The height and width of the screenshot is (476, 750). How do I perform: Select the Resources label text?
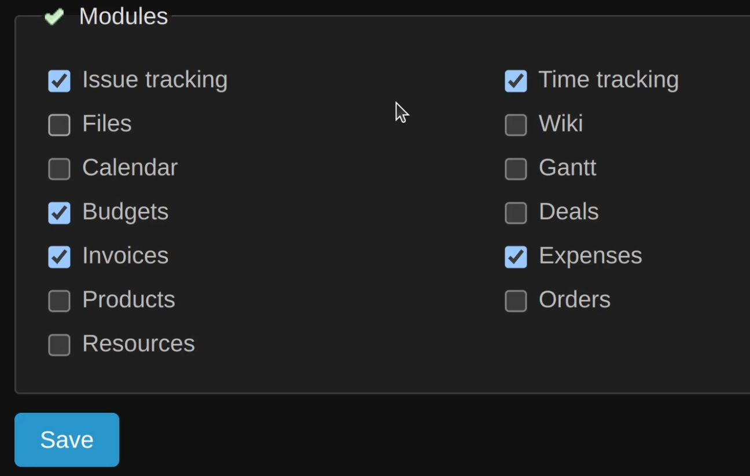click(138, 344)
